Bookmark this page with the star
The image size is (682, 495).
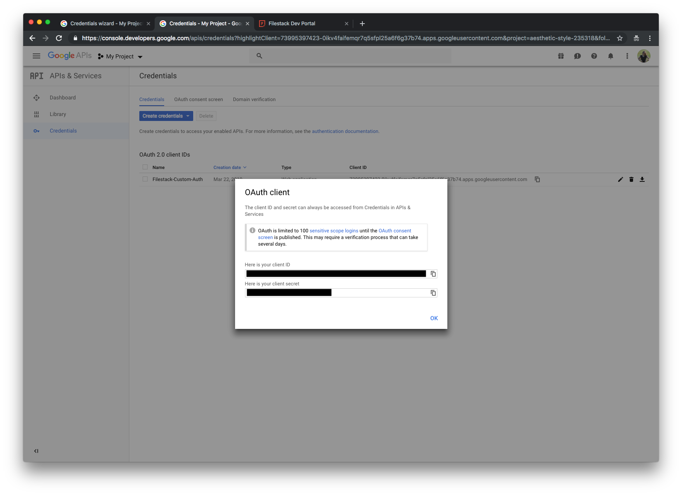coord(620,38)
